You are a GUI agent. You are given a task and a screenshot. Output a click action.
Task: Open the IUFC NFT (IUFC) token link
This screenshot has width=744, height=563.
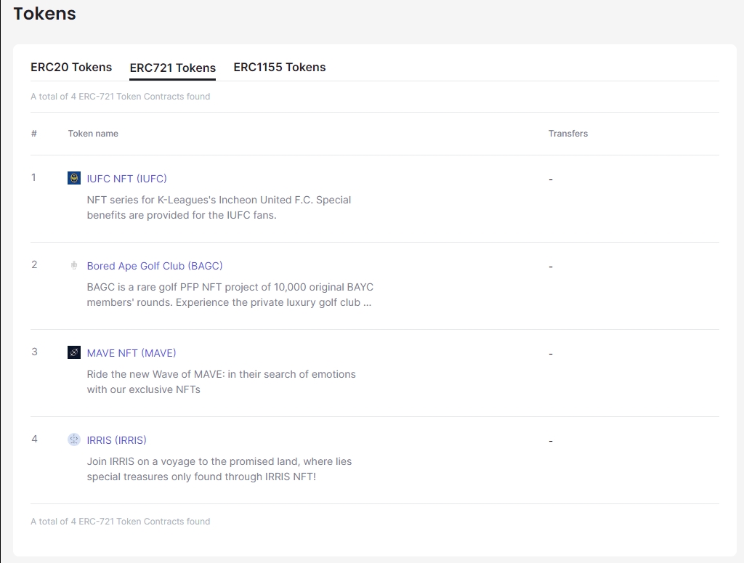[126, 179]
